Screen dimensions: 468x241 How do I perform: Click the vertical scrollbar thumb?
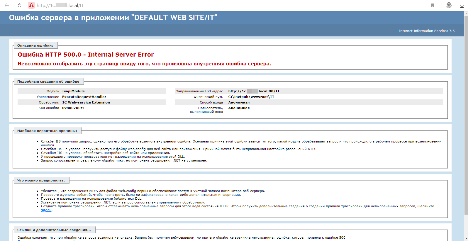[x=466, y=114]
